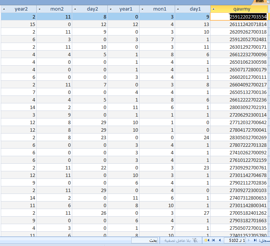The image size is (270, 246).
Task: Select qawmy cell 26612222702236
Action: pyautogui.click(x=239, y=100)
